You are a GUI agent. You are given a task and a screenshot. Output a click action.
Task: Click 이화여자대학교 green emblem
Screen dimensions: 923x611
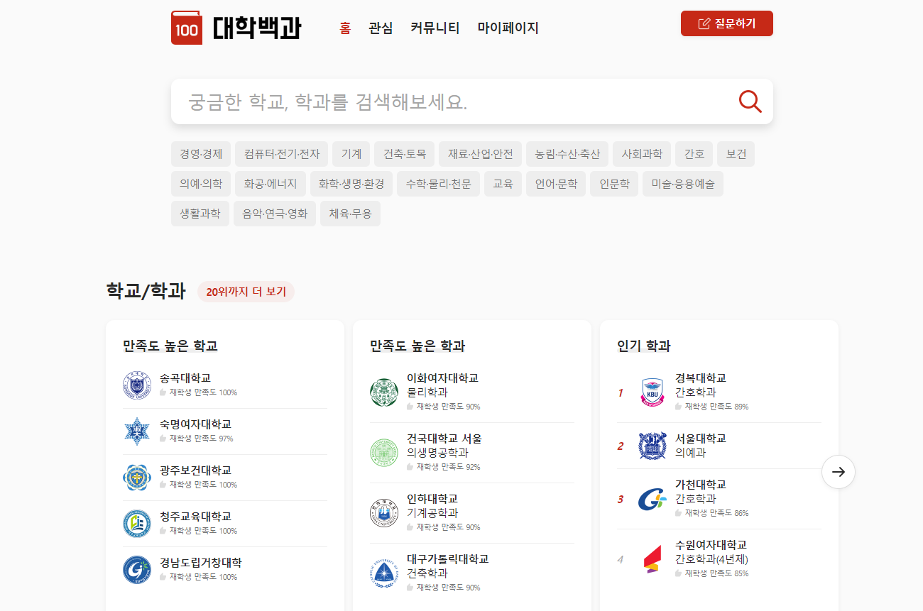pyautogui.click(x=384, y=392)
